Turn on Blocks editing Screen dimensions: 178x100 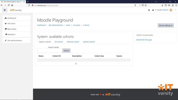tap(166, 26)
